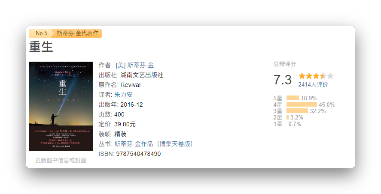The width and height of the screenshot is (381, 194).
Task: Click the 2星 rating bar
Action: (288, 117)
